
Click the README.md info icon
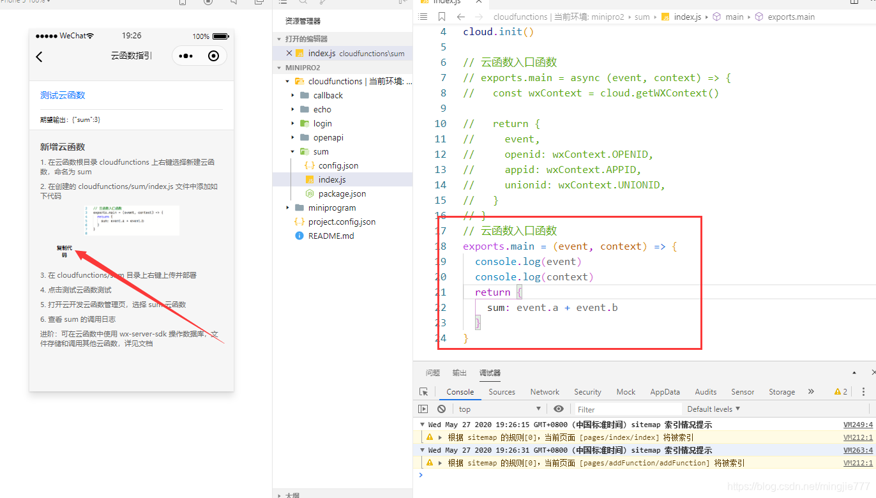[299, 236]
